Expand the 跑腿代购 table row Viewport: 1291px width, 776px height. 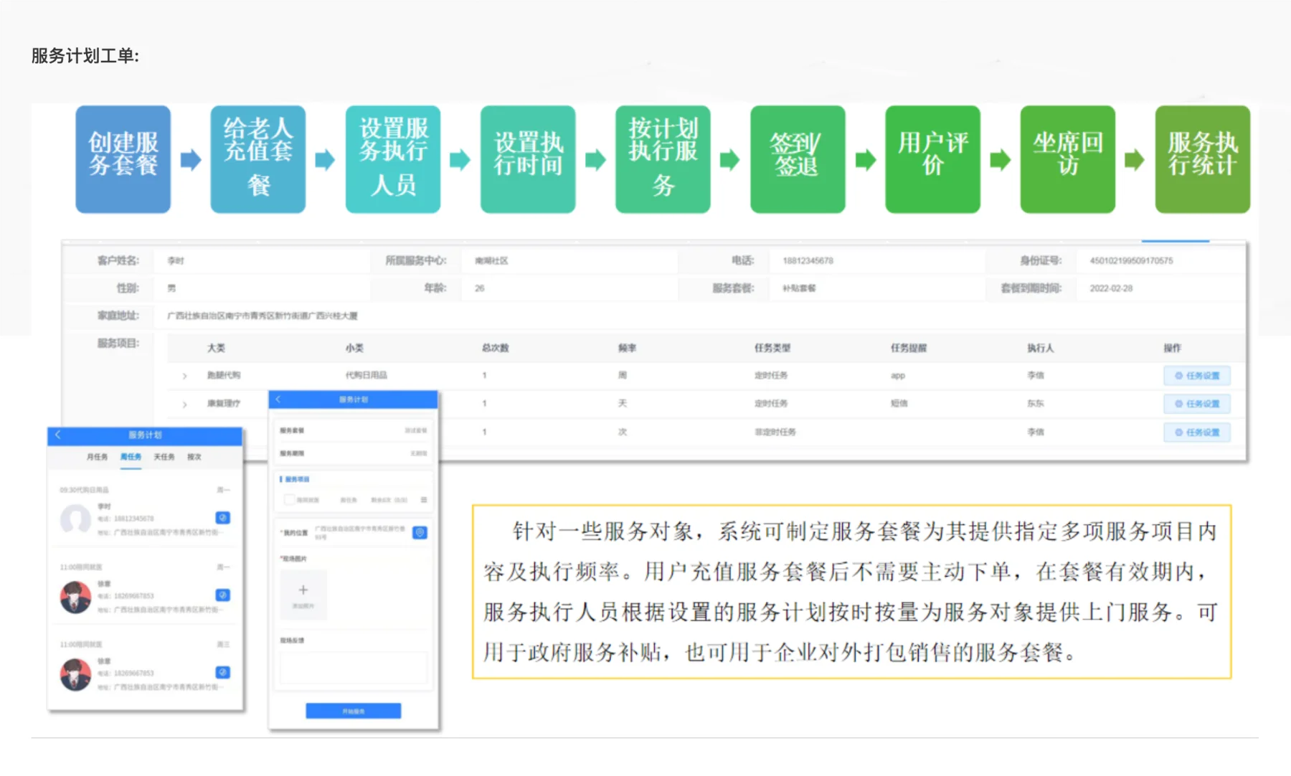pos(184,376)
